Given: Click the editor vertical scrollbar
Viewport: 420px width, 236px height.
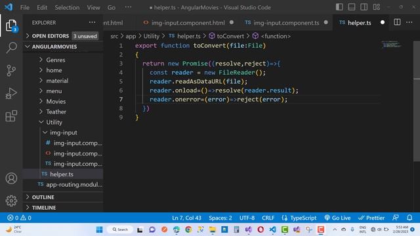Looking at the screenshot, I should tap(417, 102).
